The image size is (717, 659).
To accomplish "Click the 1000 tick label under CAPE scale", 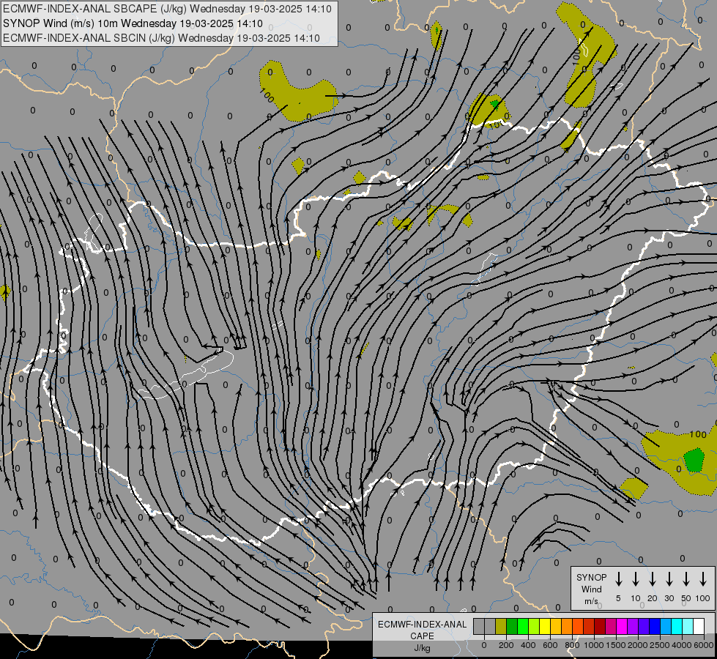I will pyautogui.click(x=594, y=645).
